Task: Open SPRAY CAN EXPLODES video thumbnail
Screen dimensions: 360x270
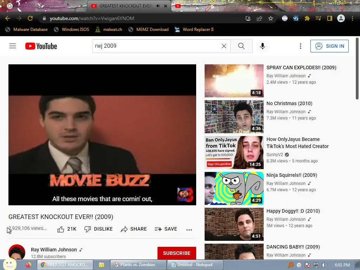Action: (234, 81)
